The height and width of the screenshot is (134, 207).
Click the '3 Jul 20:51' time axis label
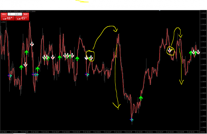[x=97, y=132]
